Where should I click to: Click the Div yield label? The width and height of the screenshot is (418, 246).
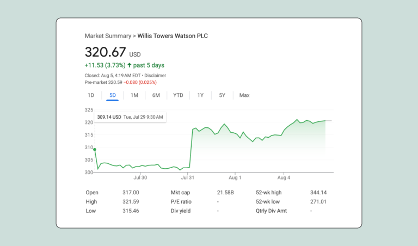(x=181, y=211)
